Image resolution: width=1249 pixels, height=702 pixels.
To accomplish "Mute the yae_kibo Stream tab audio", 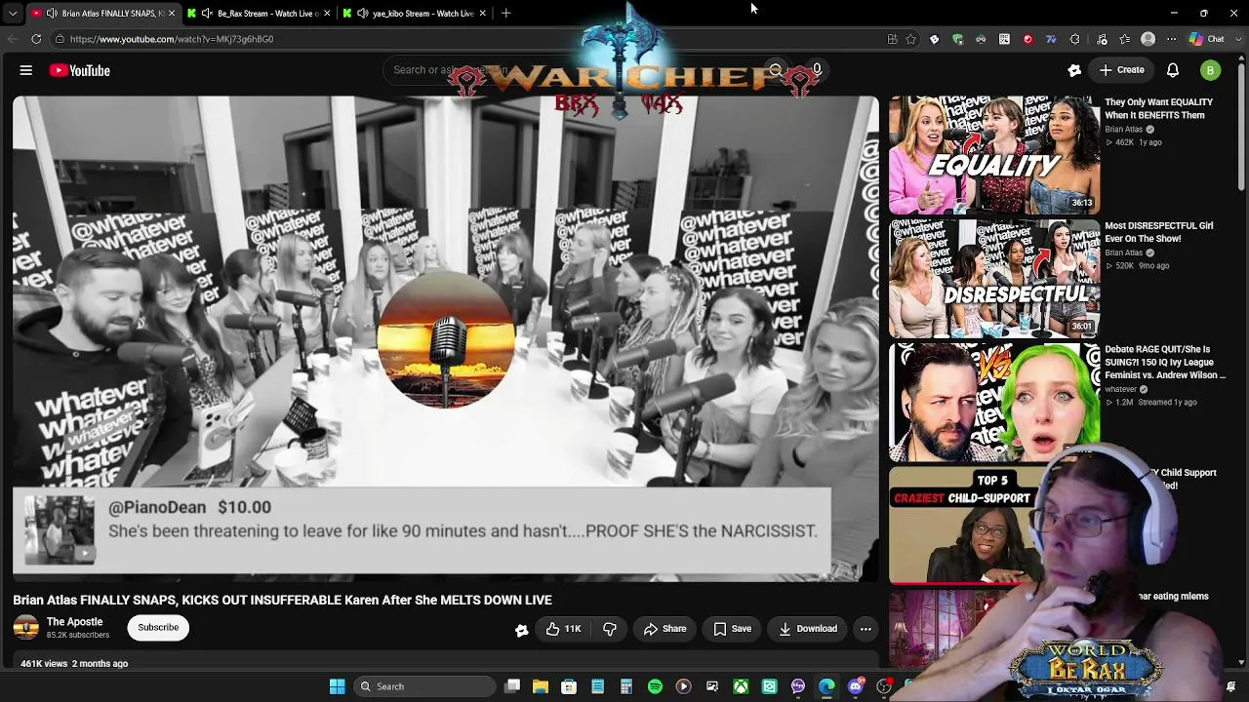I will point(363,14).
